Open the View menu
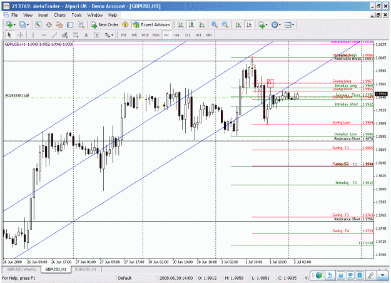Image resolution: width=391 pixels, height=283 pixels. [28, 15]
